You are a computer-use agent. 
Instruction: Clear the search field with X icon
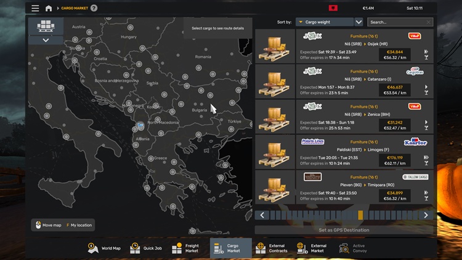(429, 22)
